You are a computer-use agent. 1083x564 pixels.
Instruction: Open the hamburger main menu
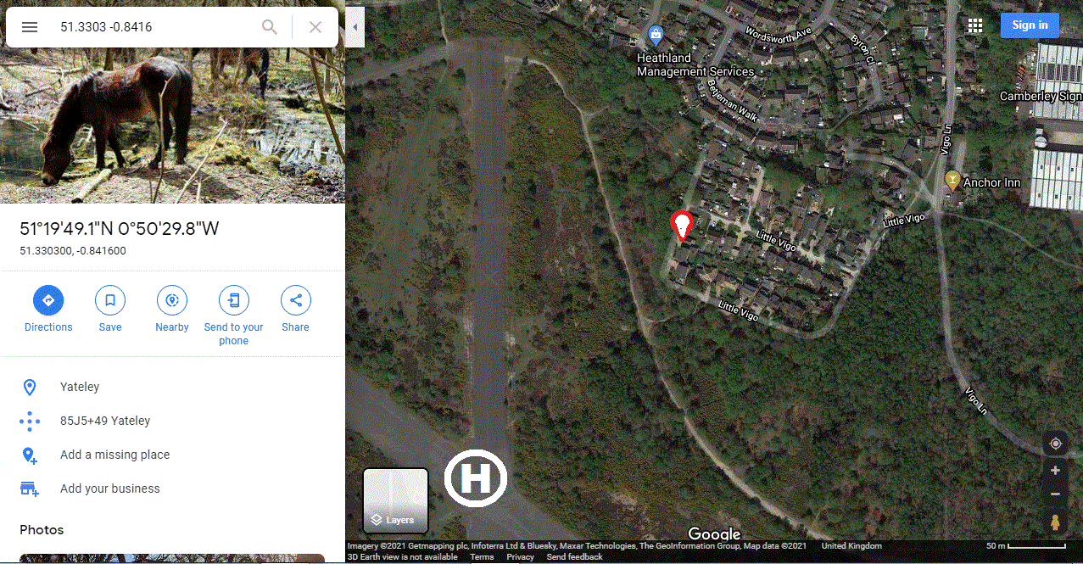(30, 27)
